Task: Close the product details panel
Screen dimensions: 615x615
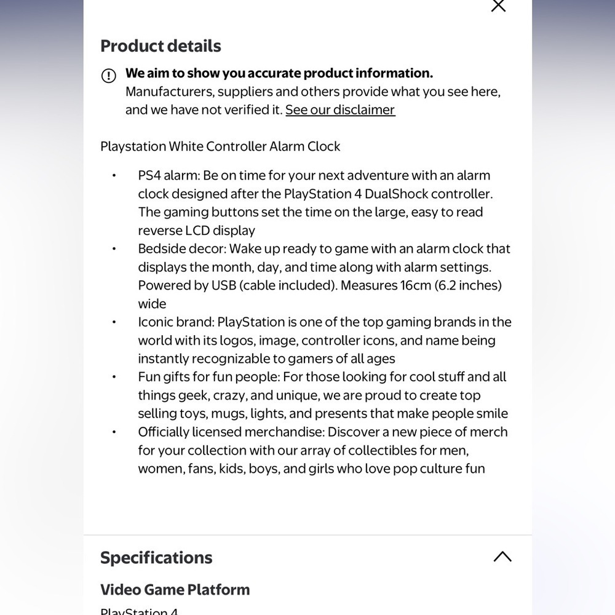Action: coord(498,6)
